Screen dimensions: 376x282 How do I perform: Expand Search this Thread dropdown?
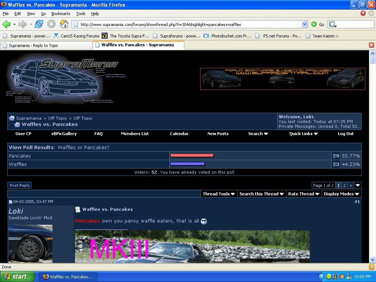click(261, 194)
